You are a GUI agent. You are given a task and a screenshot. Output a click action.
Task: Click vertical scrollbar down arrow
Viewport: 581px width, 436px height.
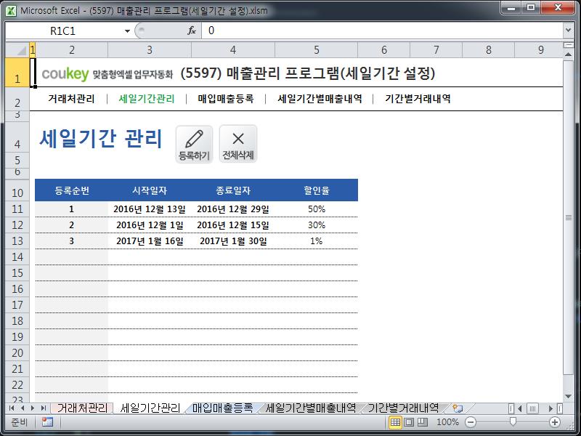click(x=568, y=397)
